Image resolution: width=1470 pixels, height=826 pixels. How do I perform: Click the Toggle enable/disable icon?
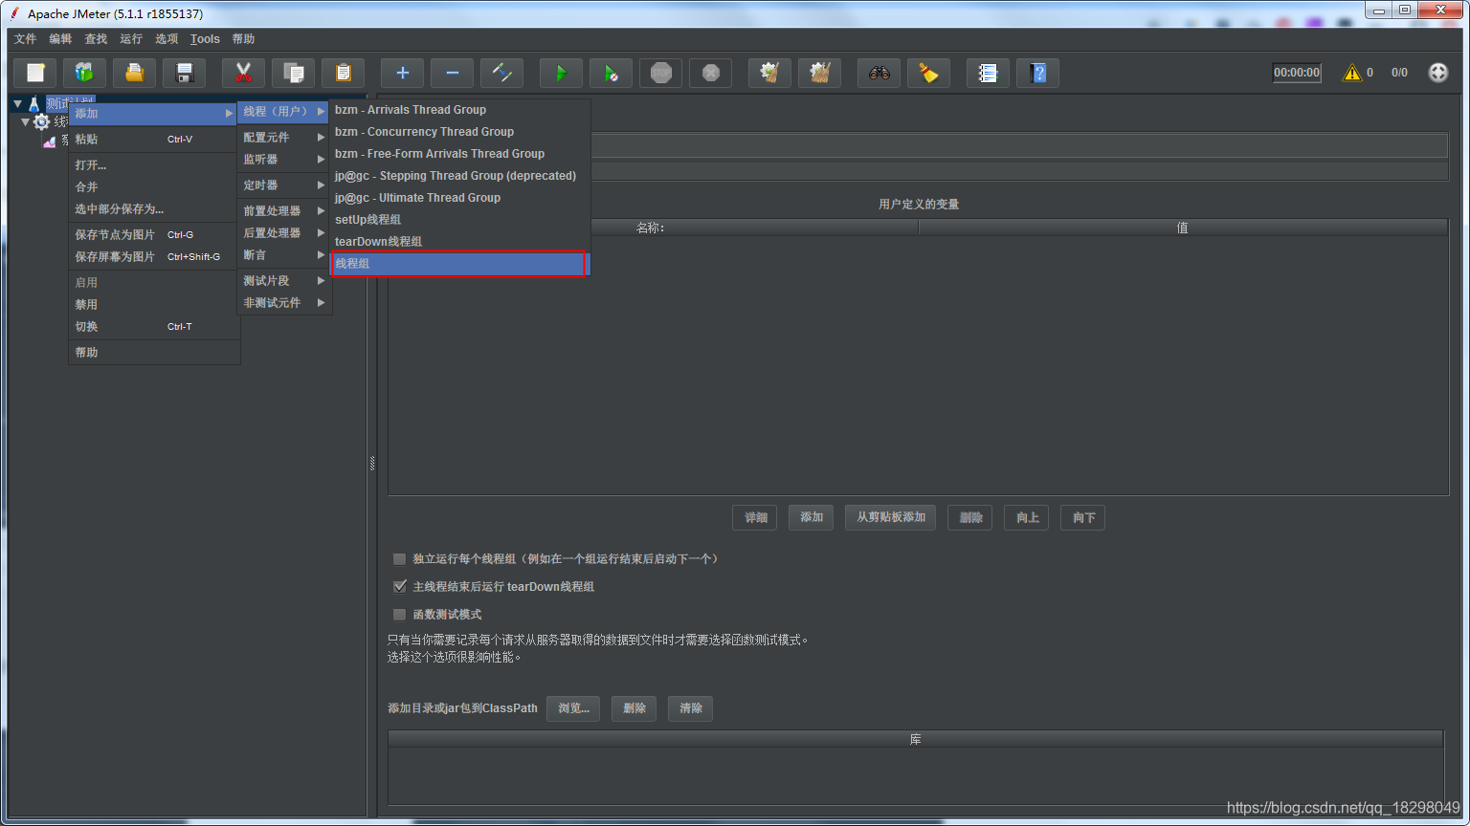coord(502,73)
